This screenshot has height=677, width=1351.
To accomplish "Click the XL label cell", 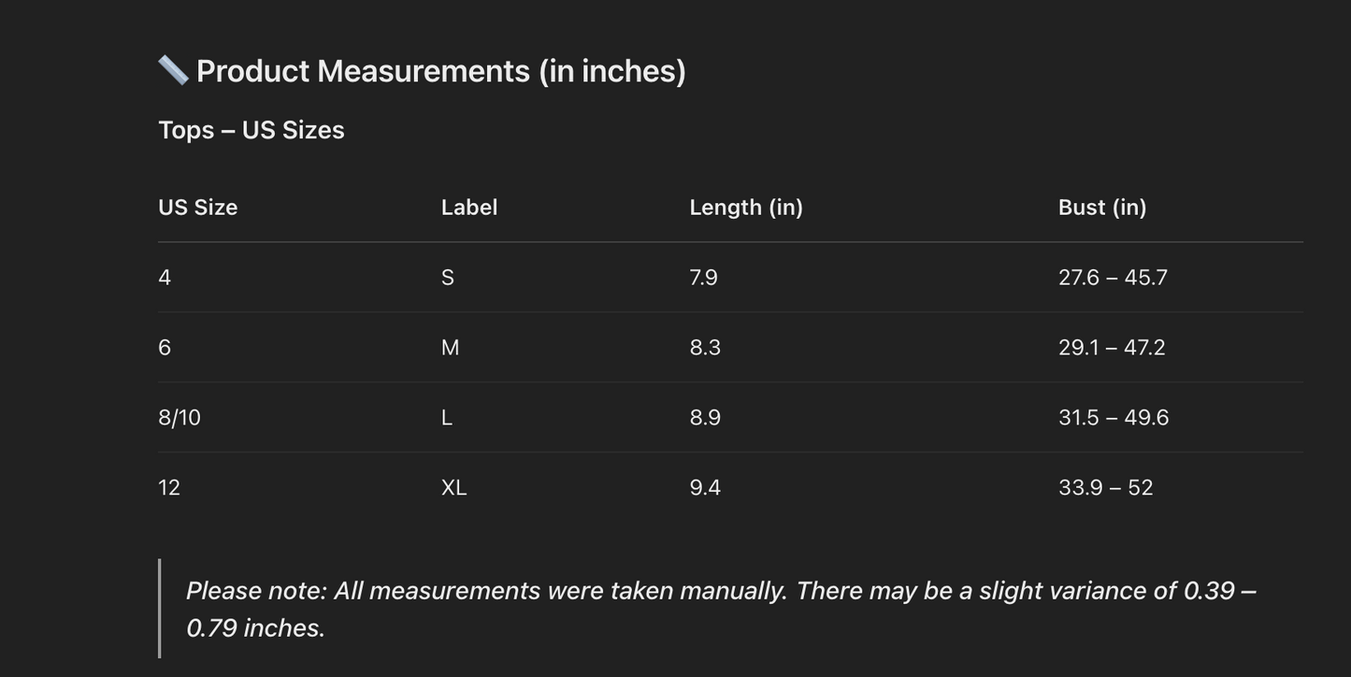I will [x=453, y=488].
